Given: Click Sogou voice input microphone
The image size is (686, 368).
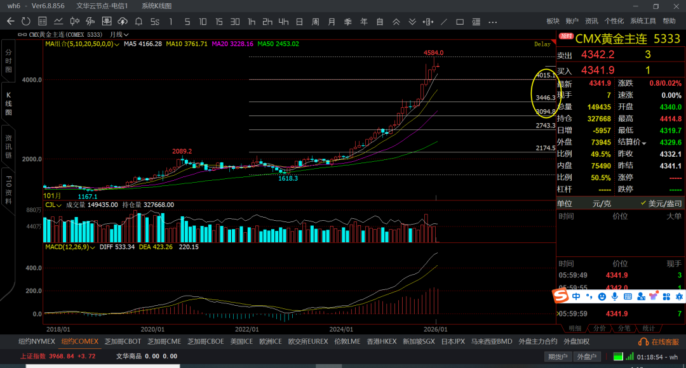Looking at the screenshot, I should (x=615, y=297).
